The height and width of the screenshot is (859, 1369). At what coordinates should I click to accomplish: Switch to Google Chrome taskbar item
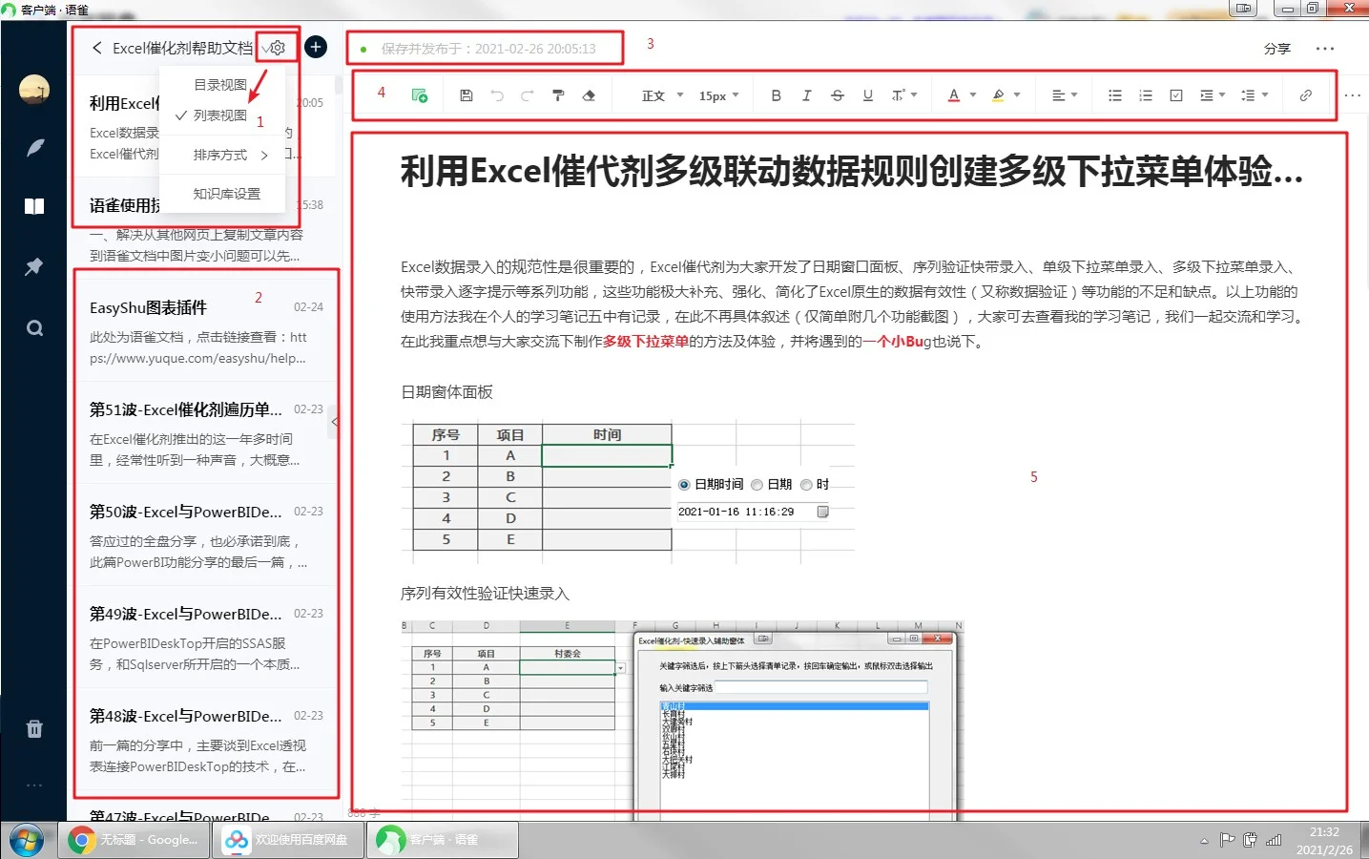tap(134, 840)
